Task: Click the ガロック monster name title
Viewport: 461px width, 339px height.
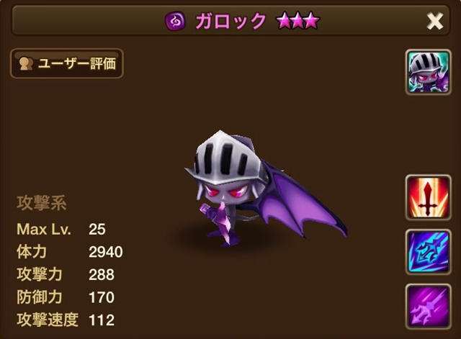Action: pyautogui.click(x=230, y=21)
